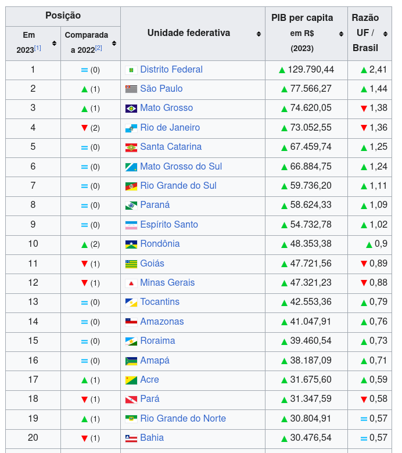Open the Paraná link
402x453 pixels.
tap(155, 205)
